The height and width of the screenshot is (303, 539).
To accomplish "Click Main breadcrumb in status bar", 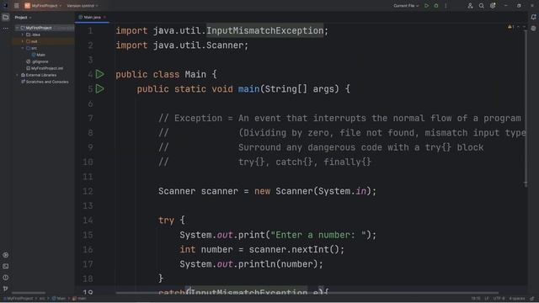I will (59, 299).
